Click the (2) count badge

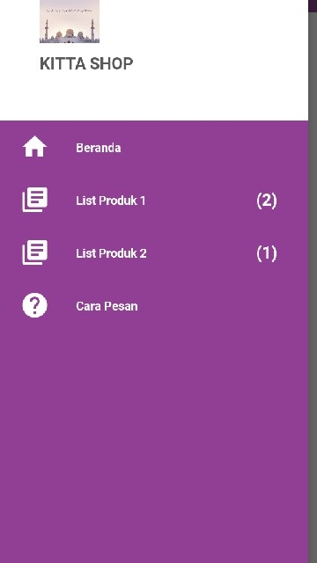coord(267,201)
